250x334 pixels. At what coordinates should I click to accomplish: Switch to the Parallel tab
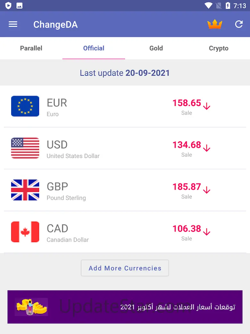point(31,48)
